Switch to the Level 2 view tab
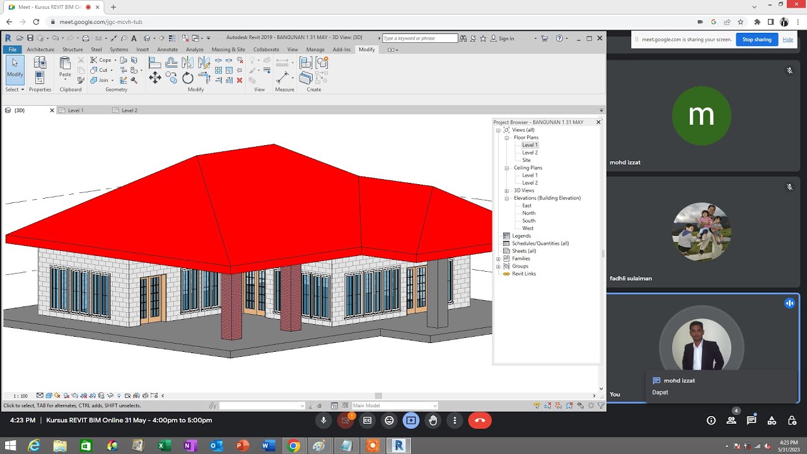 click(x=129, y=110)
